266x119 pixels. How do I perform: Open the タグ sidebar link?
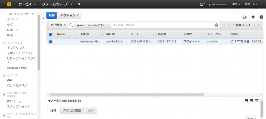[x=10, y=24]
